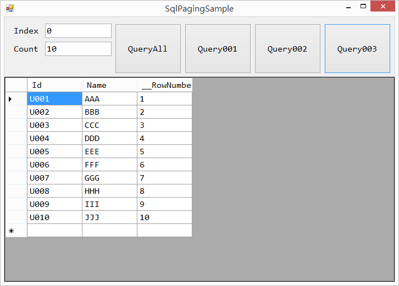This screenshot has width=399, height=286.
Task: Focus the Index input field
Action: point(78,31)
